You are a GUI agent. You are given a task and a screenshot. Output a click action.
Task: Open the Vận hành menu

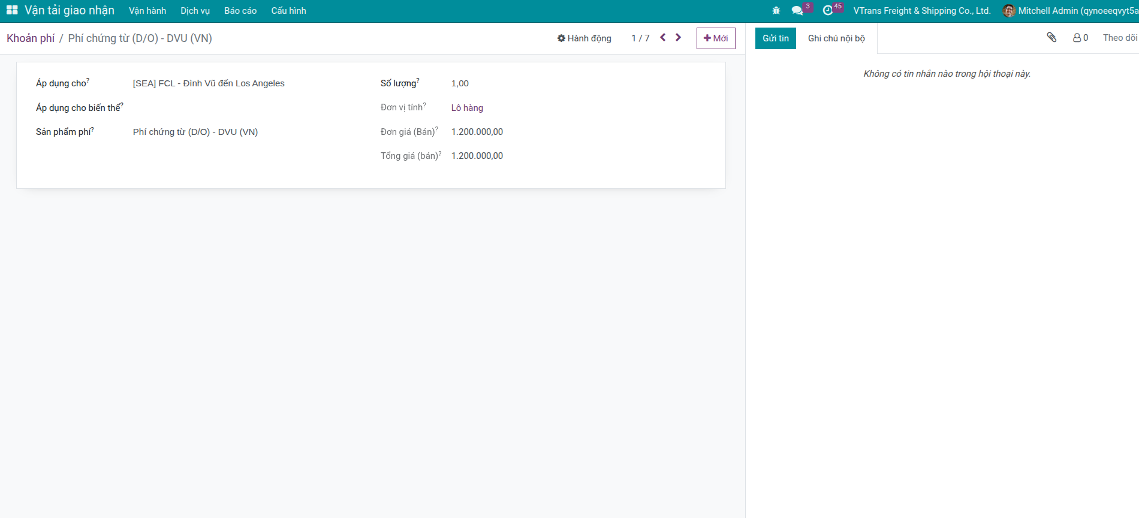click(x=147, y=11)
